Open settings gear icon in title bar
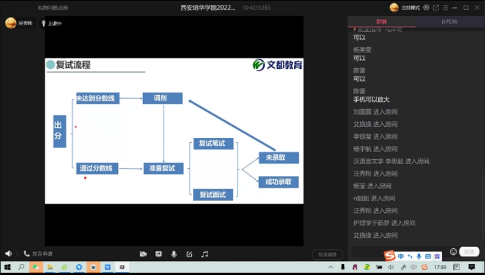 pos(426,8)
